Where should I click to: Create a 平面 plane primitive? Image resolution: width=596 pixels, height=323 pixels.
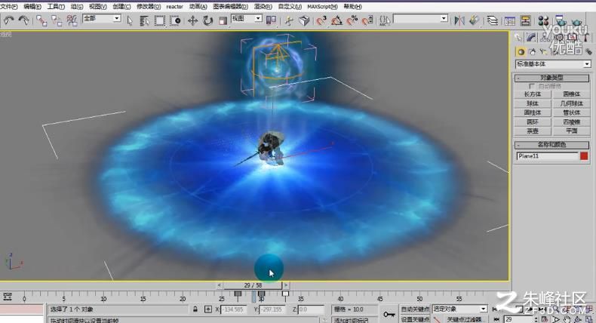coord(571,131)
